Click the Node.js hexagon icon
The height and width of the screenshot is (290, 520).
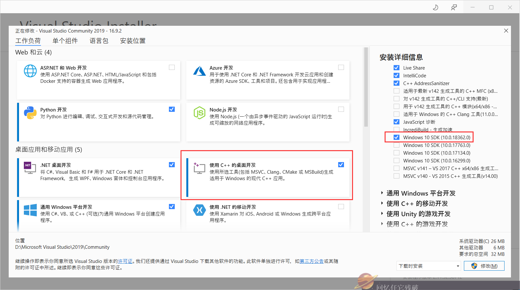[200, 113]
